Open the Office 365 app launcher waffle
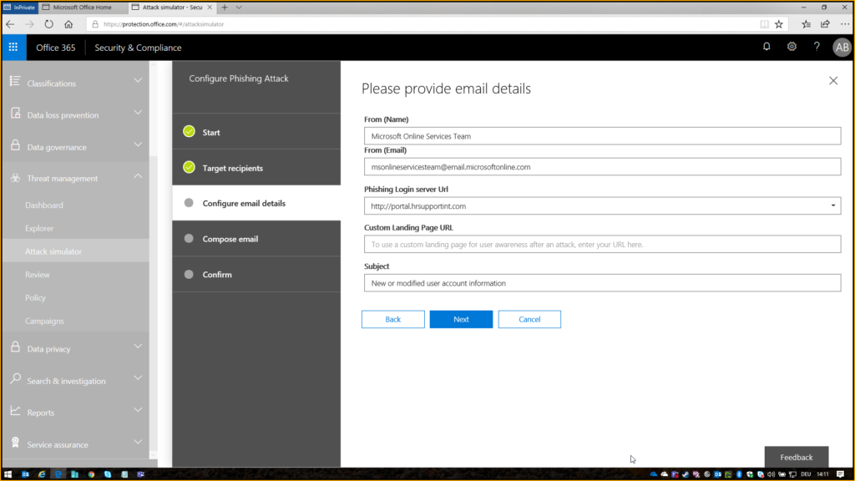 coord(13,48)
